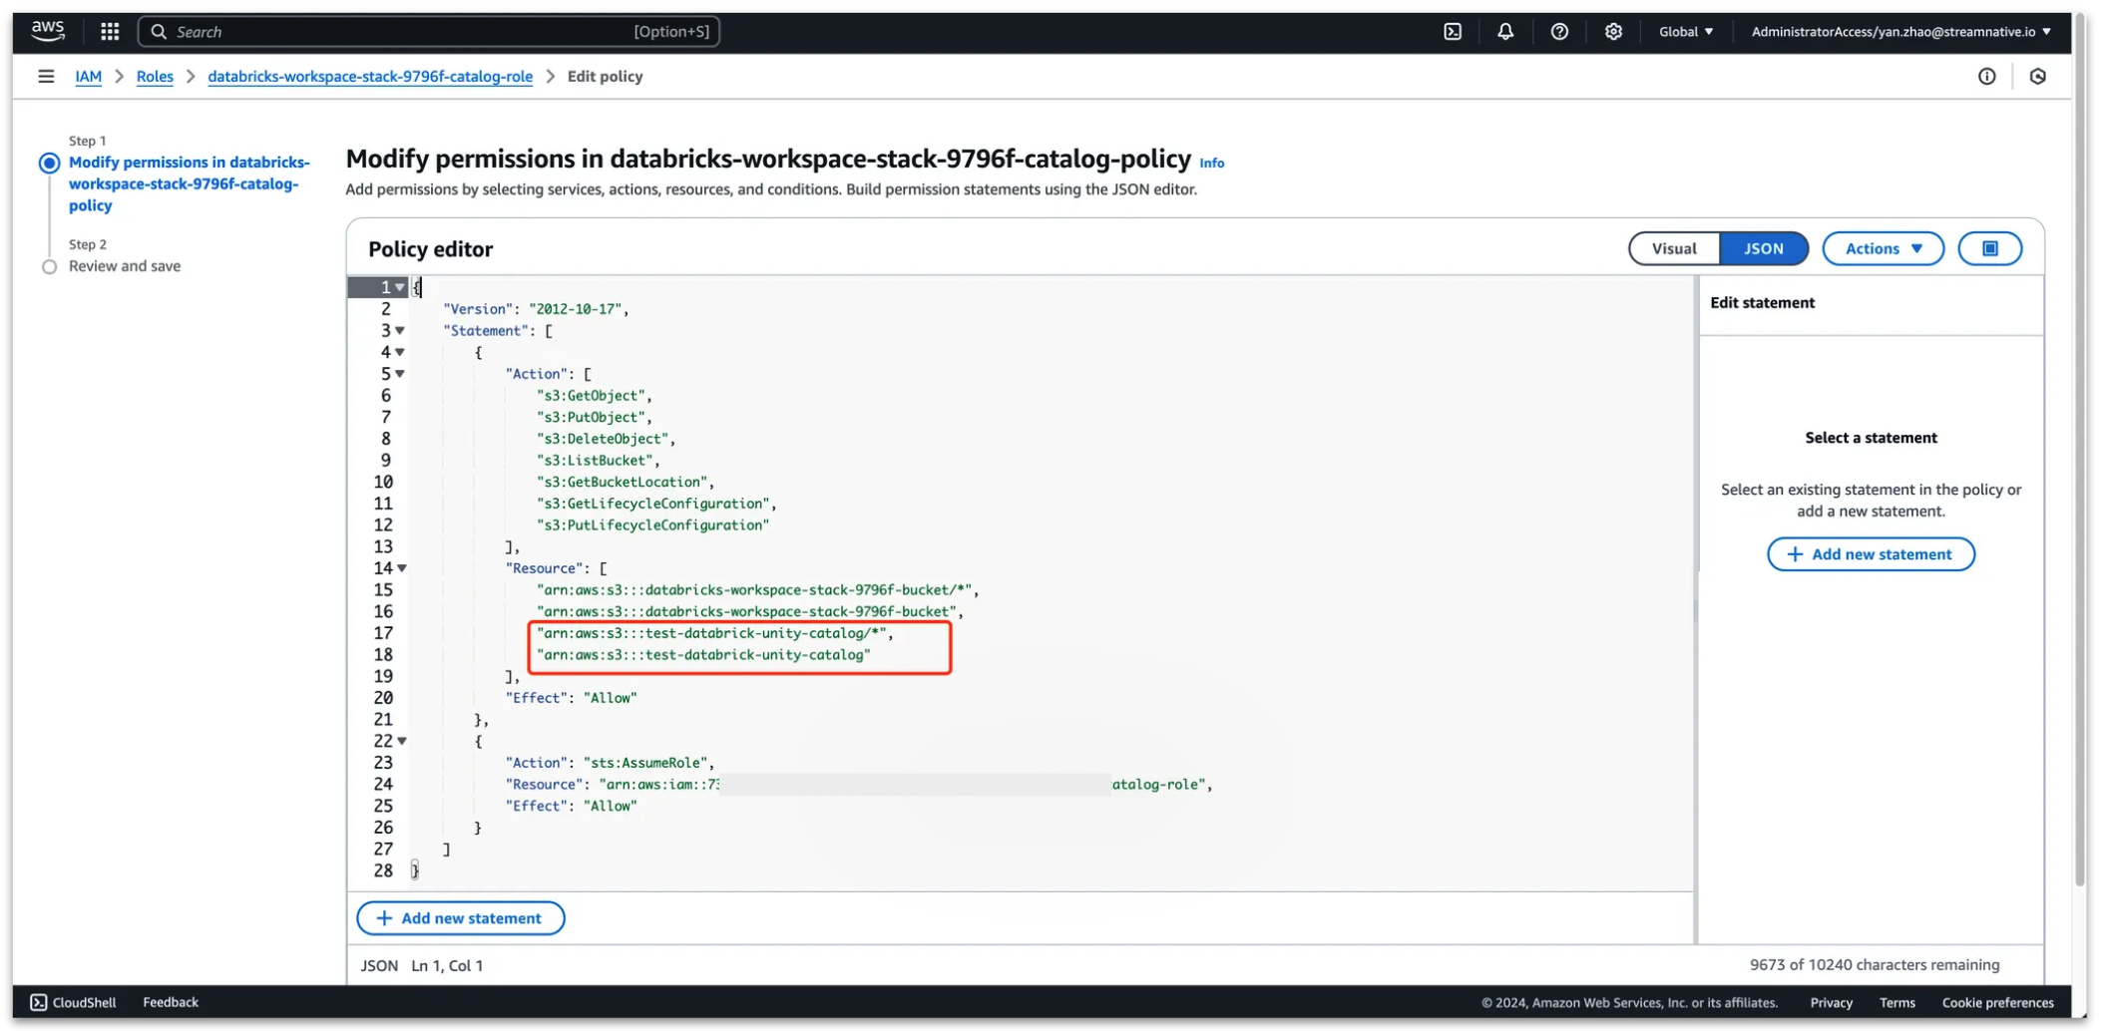Click the Add new statement button
Screen dimensions: 2102x1031
point(460,917)
